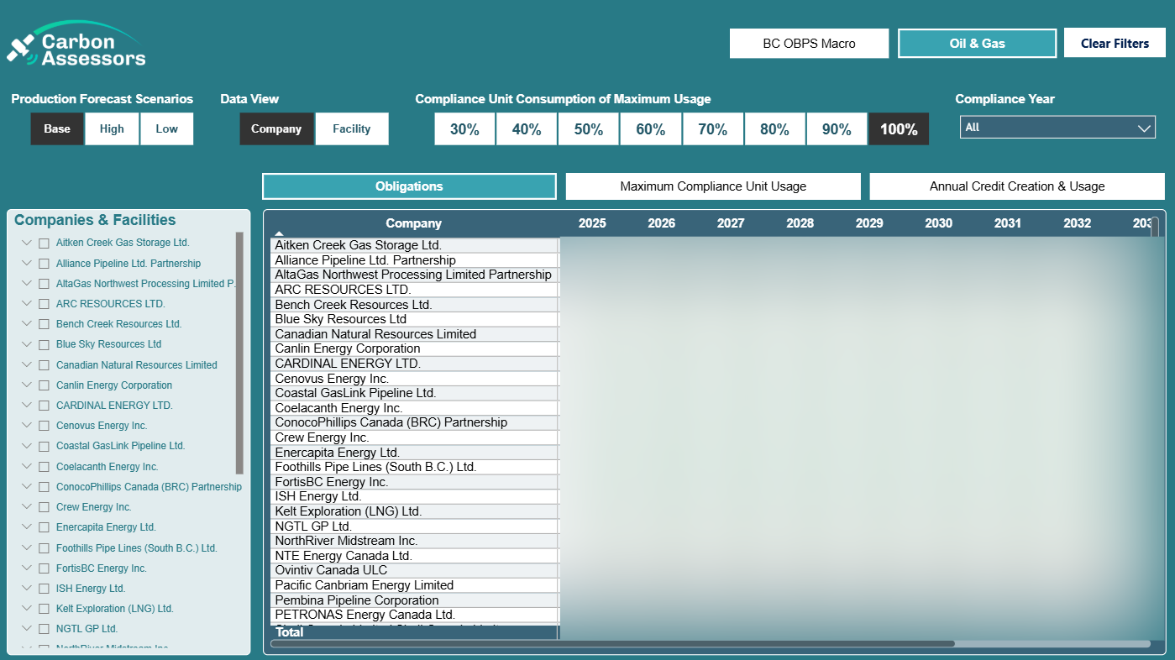The width and height of the screenshot is (1175, 660).
Task: Select the Blue Sky Resources Ltd checkbox
Action: point(44,344)
